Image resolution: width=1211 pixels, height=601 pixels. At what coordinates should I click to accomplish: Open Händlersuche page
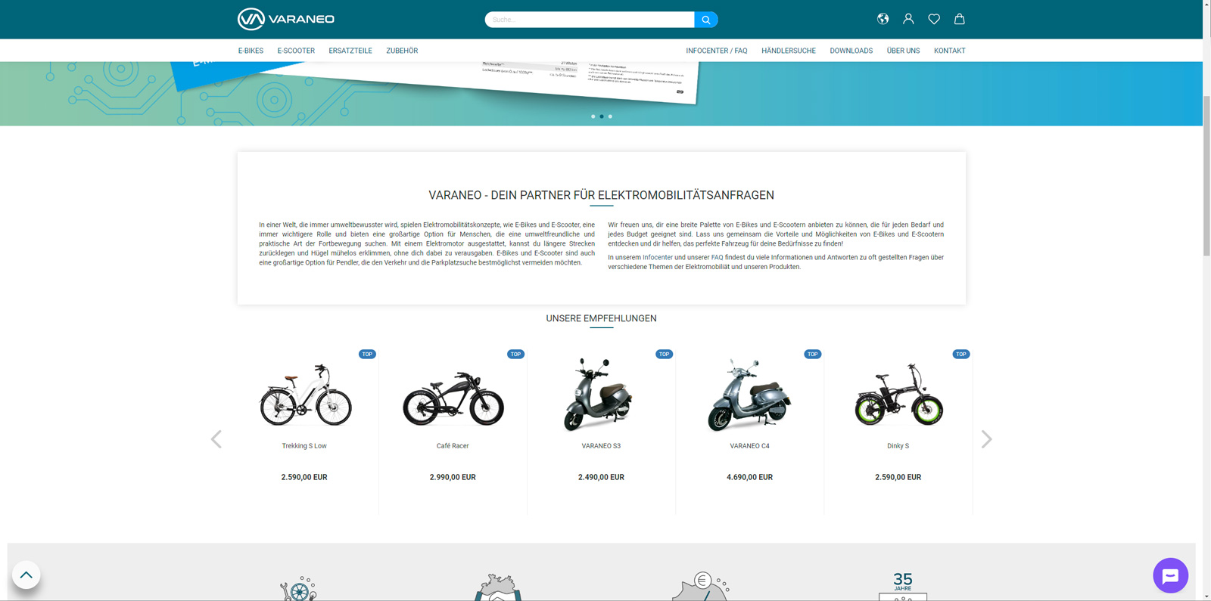tap(789, 51)
